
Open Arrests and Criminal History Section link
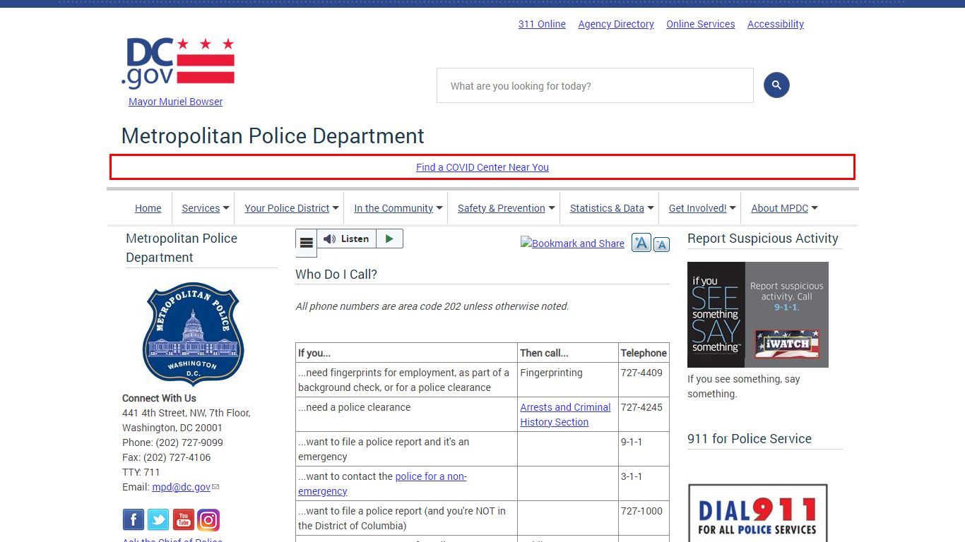tap(565, 414)
